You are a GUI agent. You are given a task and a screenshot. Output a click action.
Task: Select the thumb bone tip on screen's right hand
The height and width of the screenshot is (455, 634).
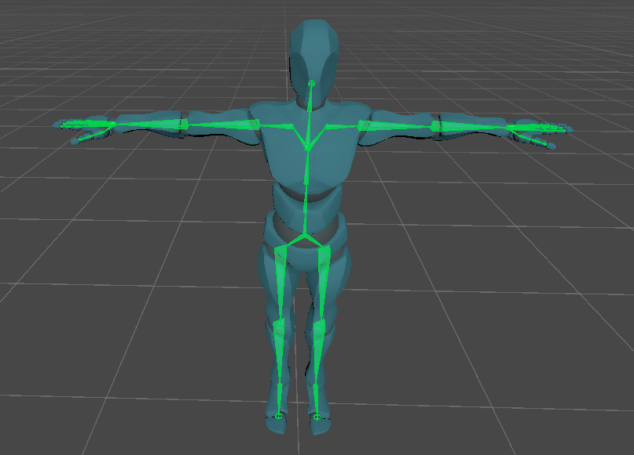pyautogui.click(x=546, y=144)
